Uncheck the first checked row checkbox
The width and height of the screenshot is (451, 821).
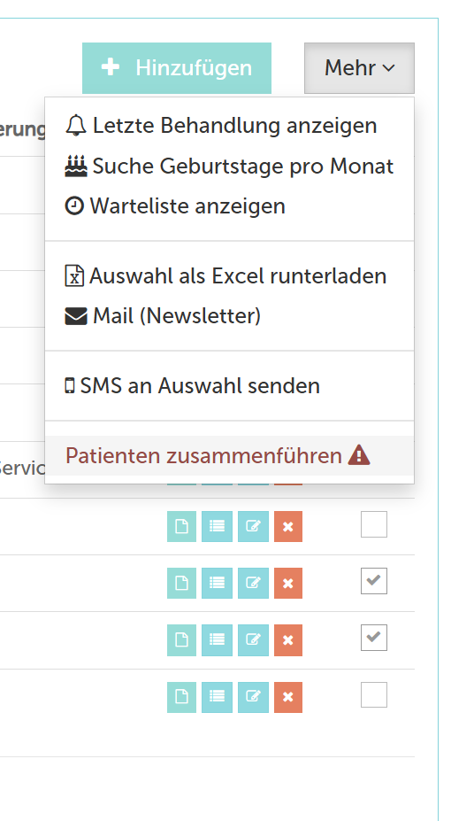pyautogui.click(x=374, y=581)
